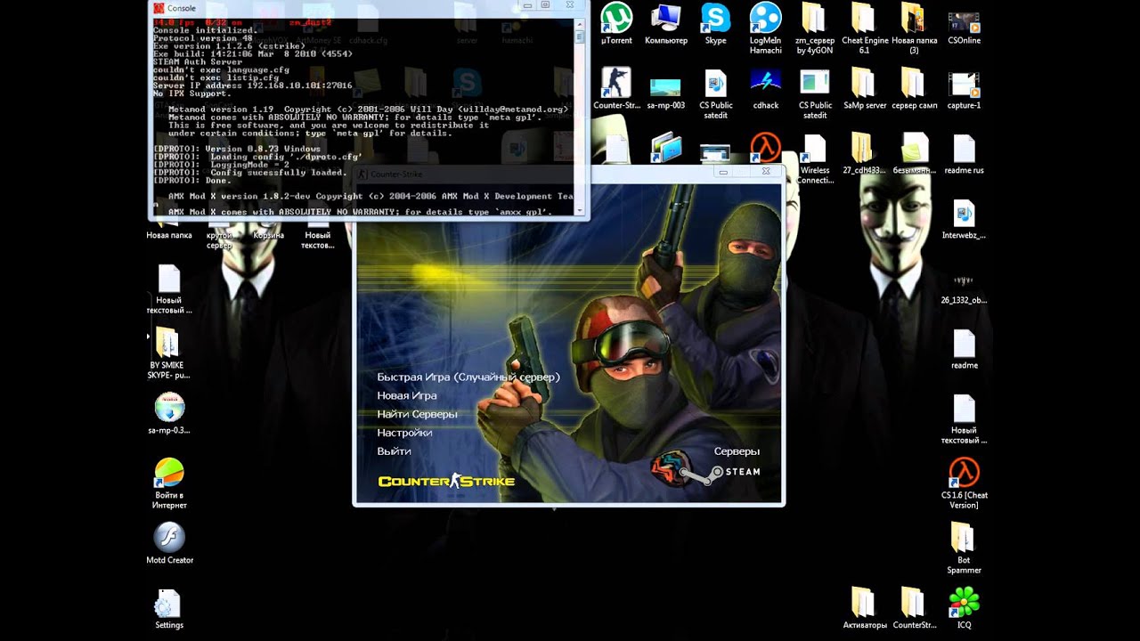Open the CounterStr... folder next to ICQ
The width and height of the screenshot is (1140, 641).
[x=914, y=607]
